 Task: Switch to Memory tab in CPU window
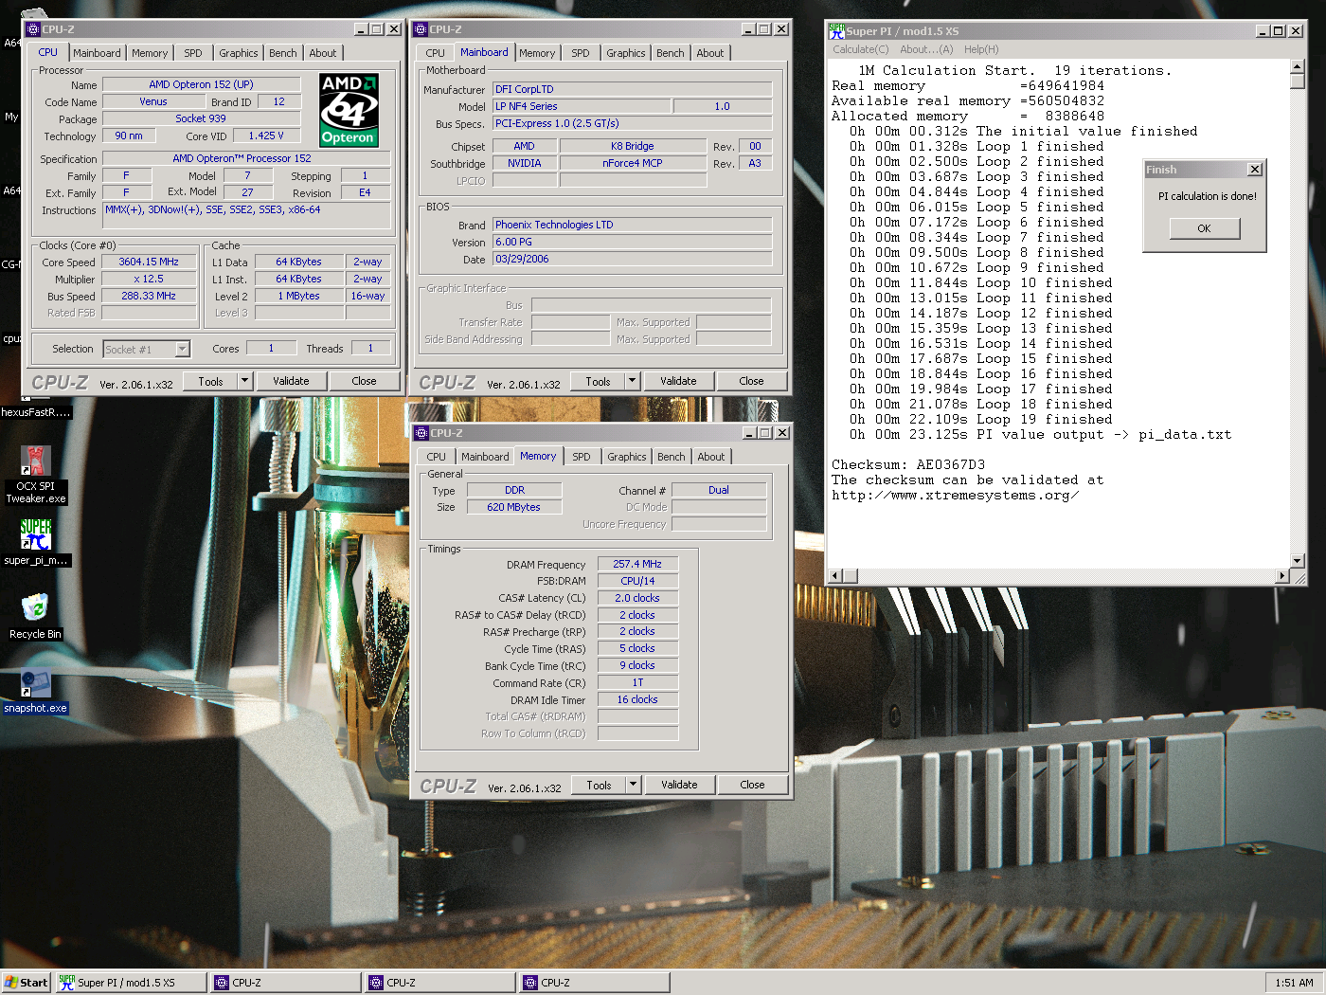(x=150, y=53)
